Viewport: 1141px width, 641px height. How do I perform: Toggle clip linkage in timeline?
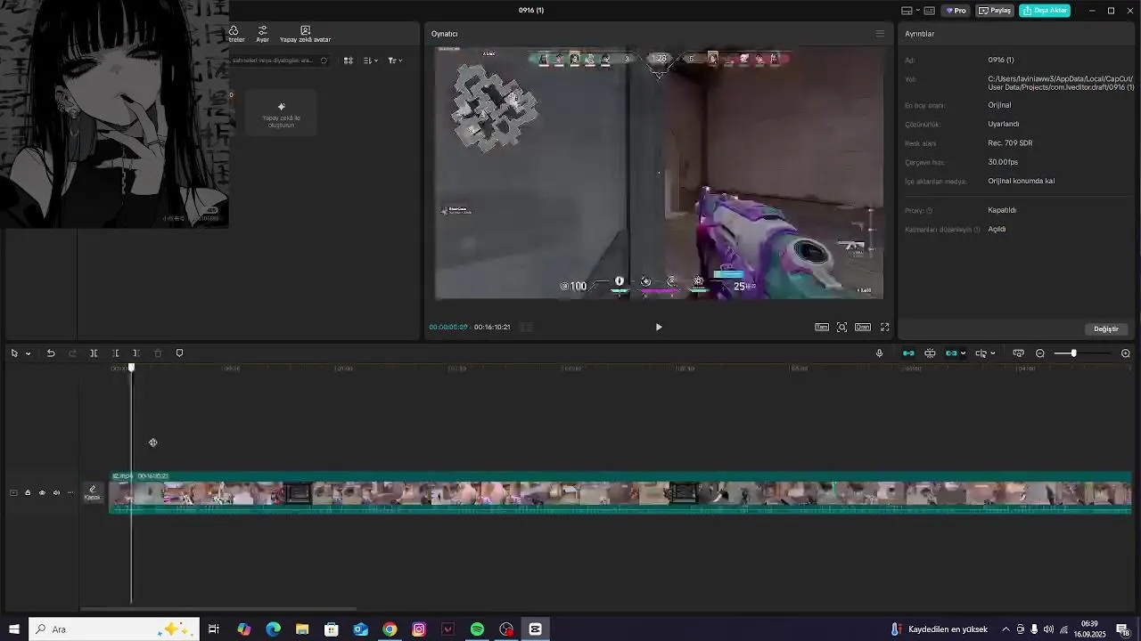pyautogui.click(x=951, y=353)
